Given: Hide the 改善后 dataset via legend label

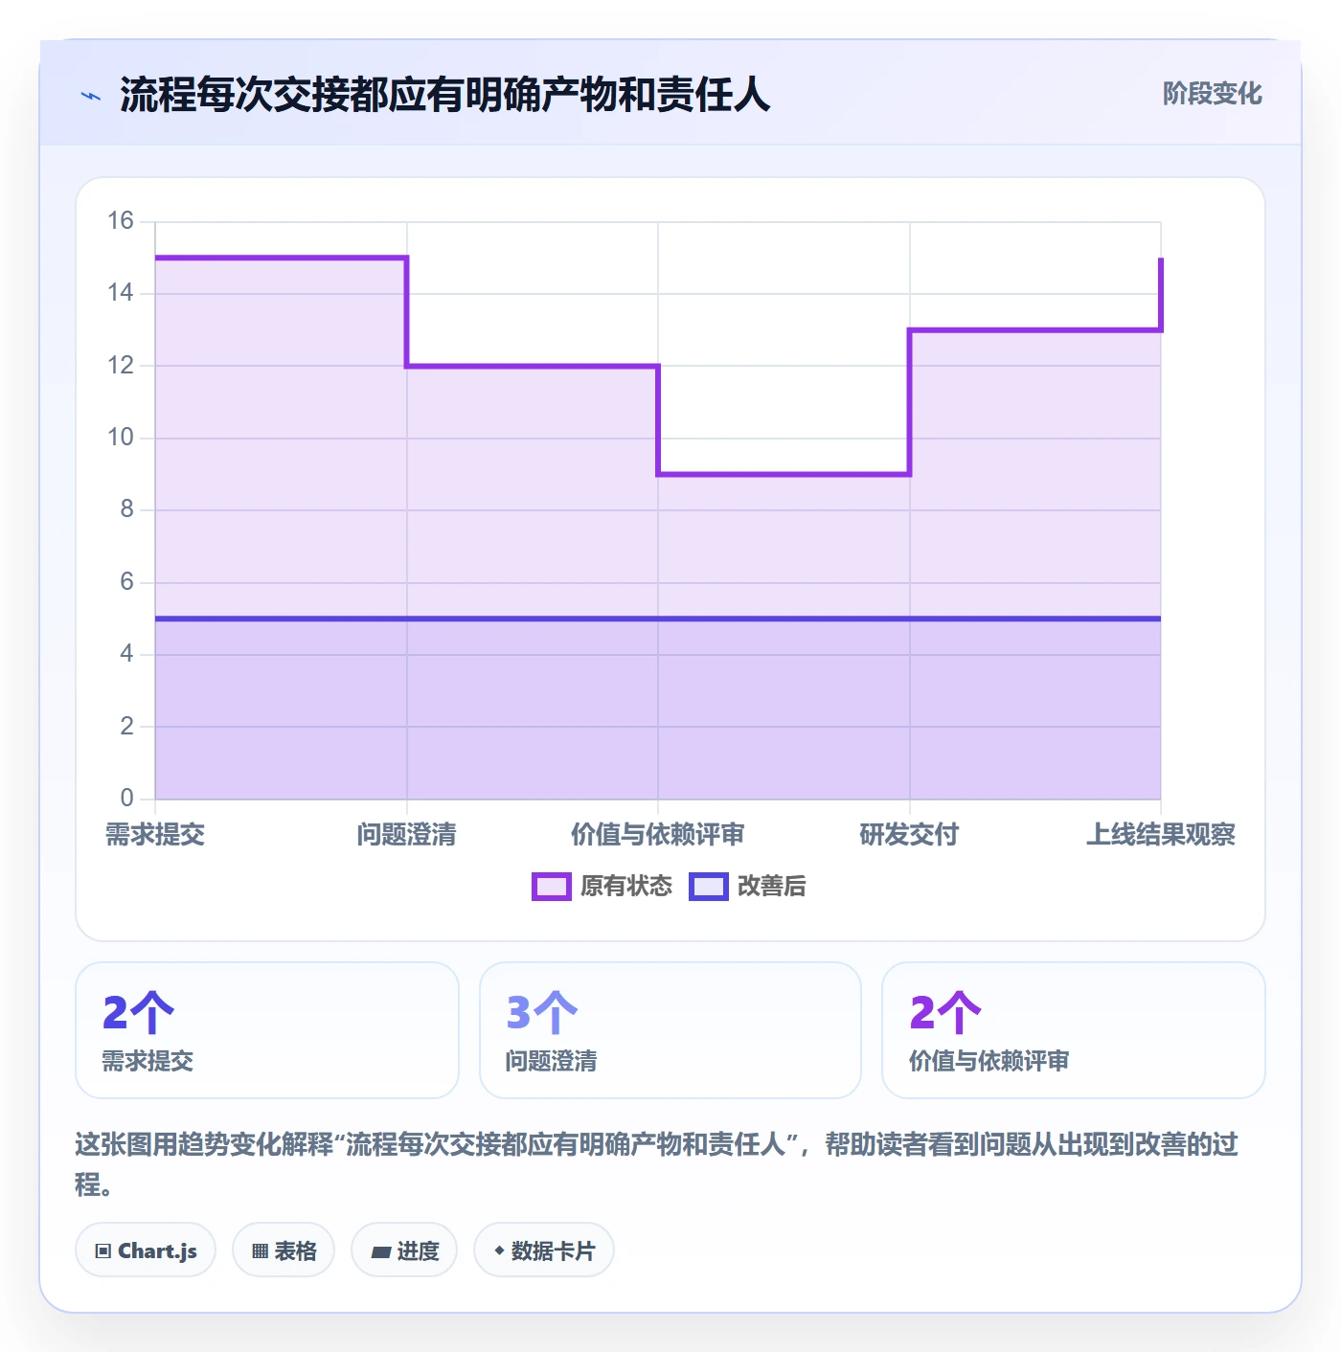Looking at the screenshot, I should click(771, 887).
